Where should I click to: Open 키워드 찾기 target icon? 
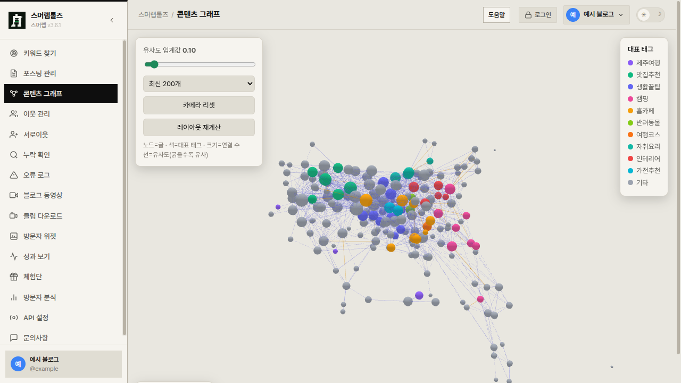[x=14, y=53]
